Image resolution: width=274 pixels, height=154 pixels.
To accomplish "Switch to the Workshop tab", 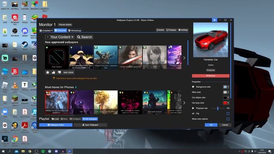I will 74,30.
